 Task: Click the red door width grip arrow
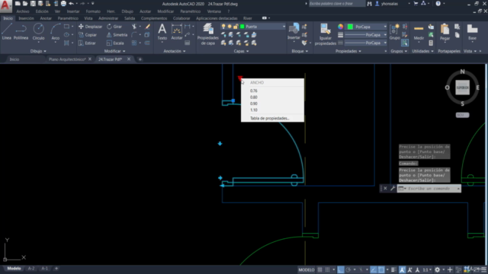pyautogui.click(x=239, y=78)
